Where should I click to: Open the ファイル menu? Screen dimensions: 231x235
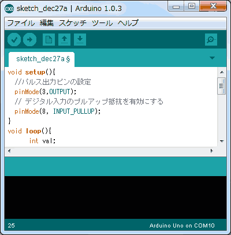21,23
